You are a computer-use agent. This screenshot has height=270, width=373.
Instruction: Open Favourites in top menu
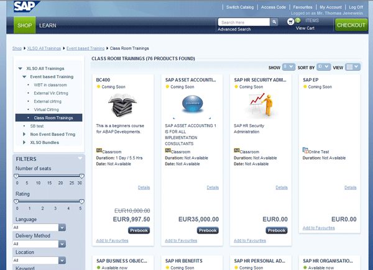[303, 7]
